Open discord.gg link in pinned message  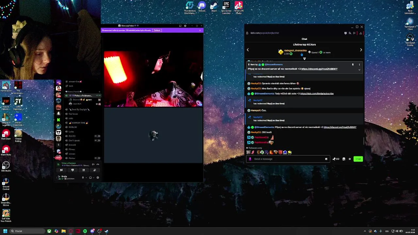(319, 69)
